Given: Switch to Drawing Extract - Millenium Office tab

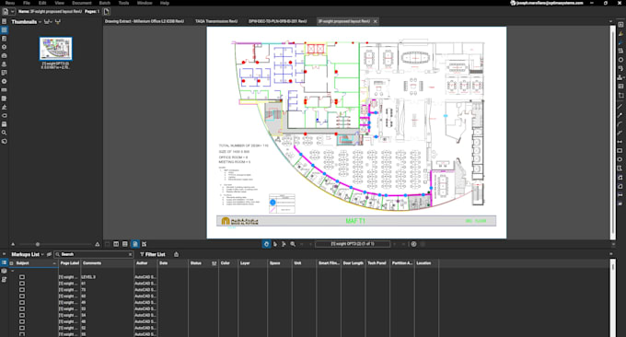Looking at the screenshot, I should 145,21.
